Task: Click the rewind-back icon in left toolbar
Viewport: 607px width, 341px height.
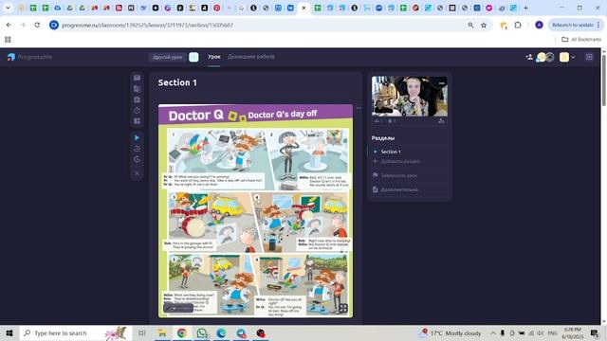Action: coord(137,149)
